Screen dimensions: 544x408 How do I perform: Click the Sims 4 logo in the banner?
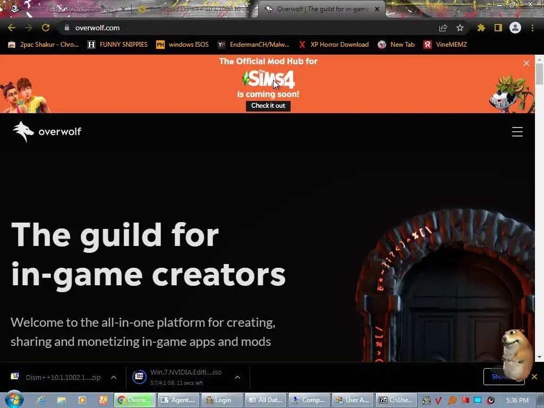tap(268, 79)
